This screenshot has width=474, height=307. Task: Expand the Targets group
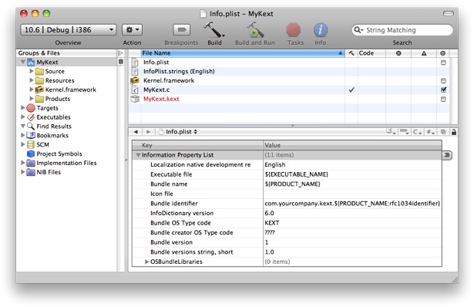pos(22,108)
